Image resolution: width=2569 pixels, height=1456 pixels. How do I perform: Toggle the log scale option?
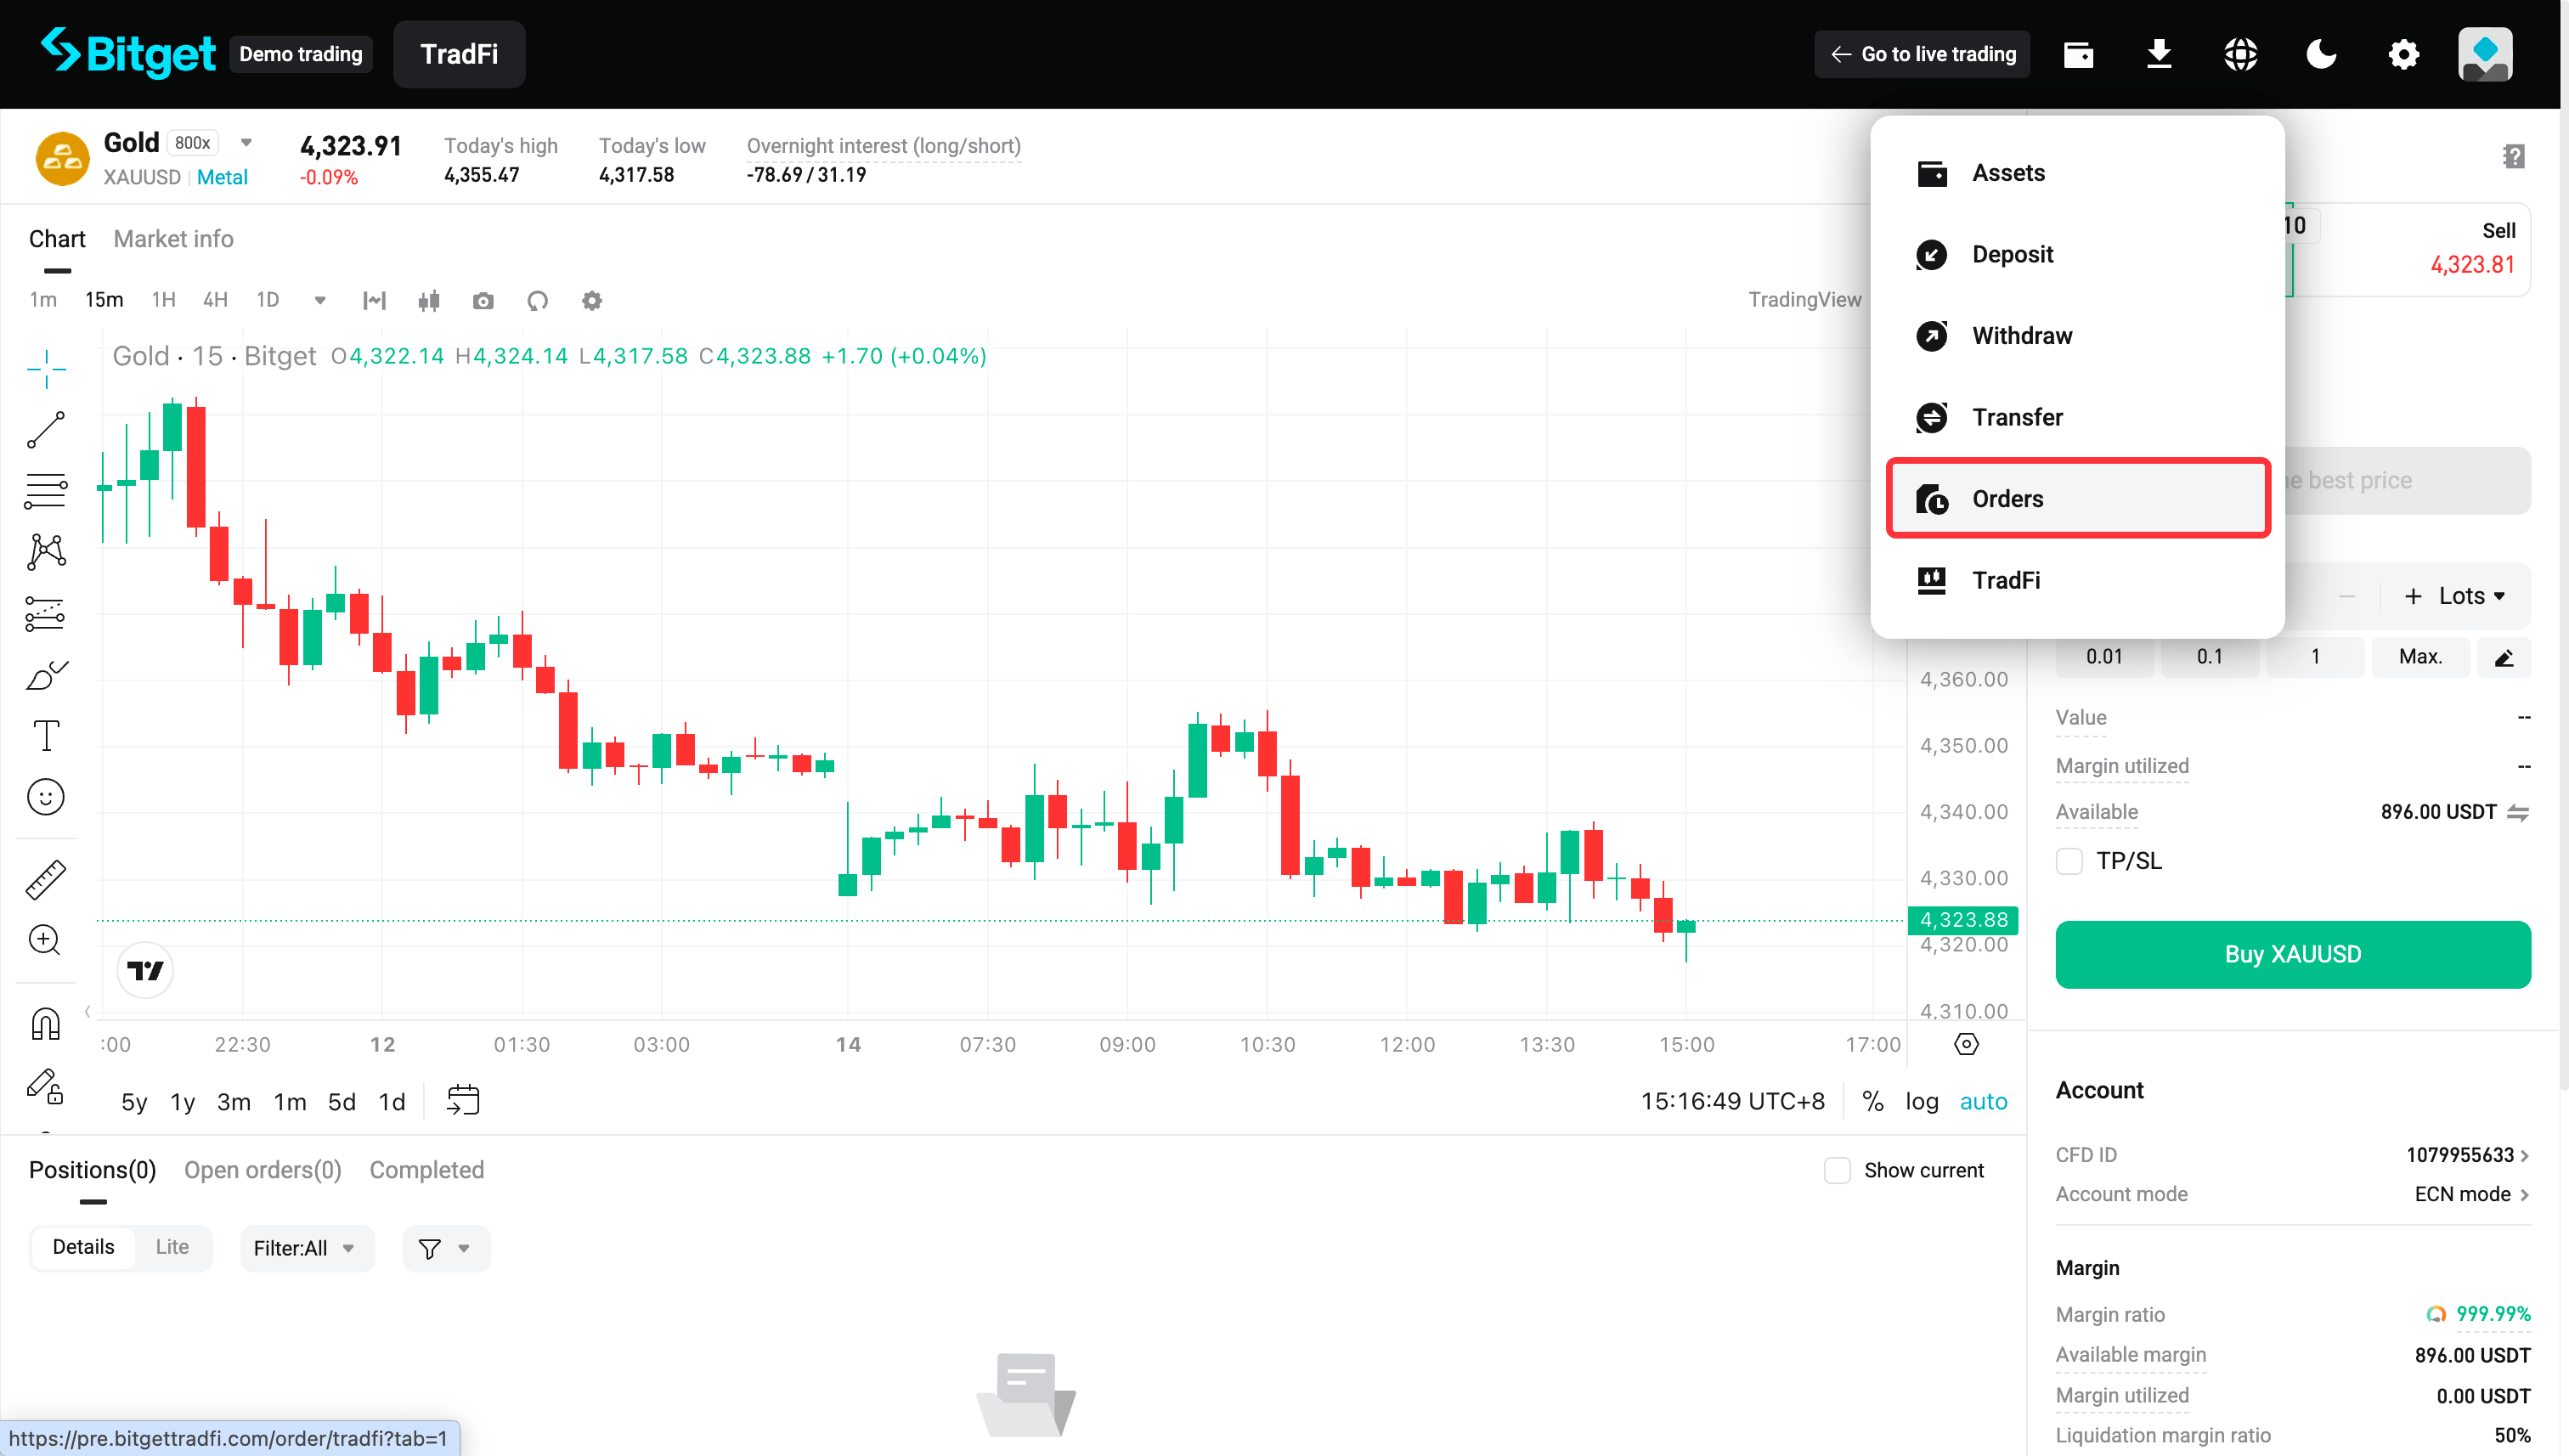point(1921,1101)
